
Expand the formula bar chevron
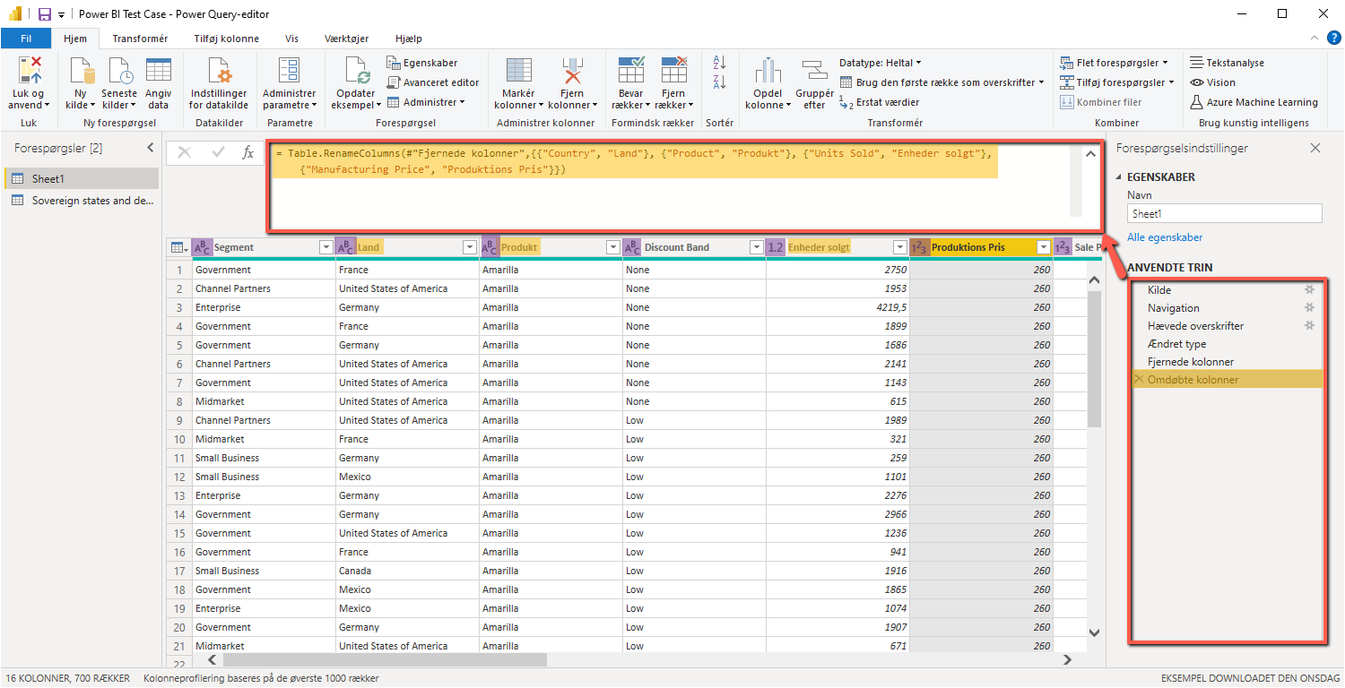click(1090, 154)
